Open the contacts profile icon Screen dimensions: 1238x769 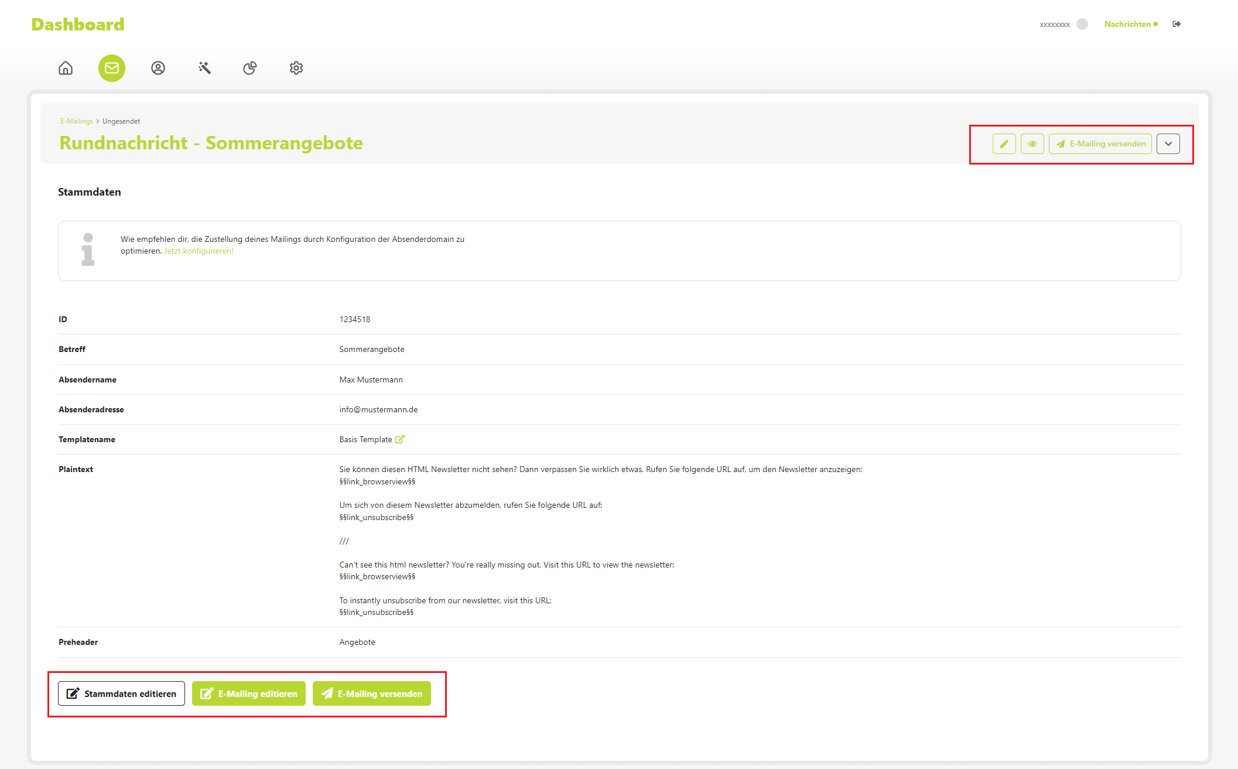158,68
